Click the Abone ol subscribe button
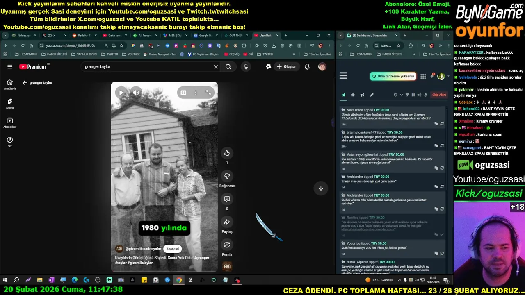Screen dimensions: 525x295 click(172, 249)
